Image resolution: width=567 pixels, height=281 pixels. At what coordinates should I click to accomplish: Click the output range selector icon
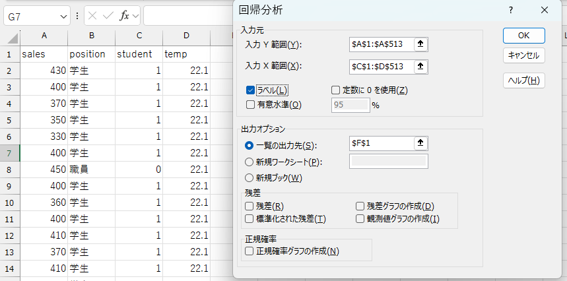[420, 143]
